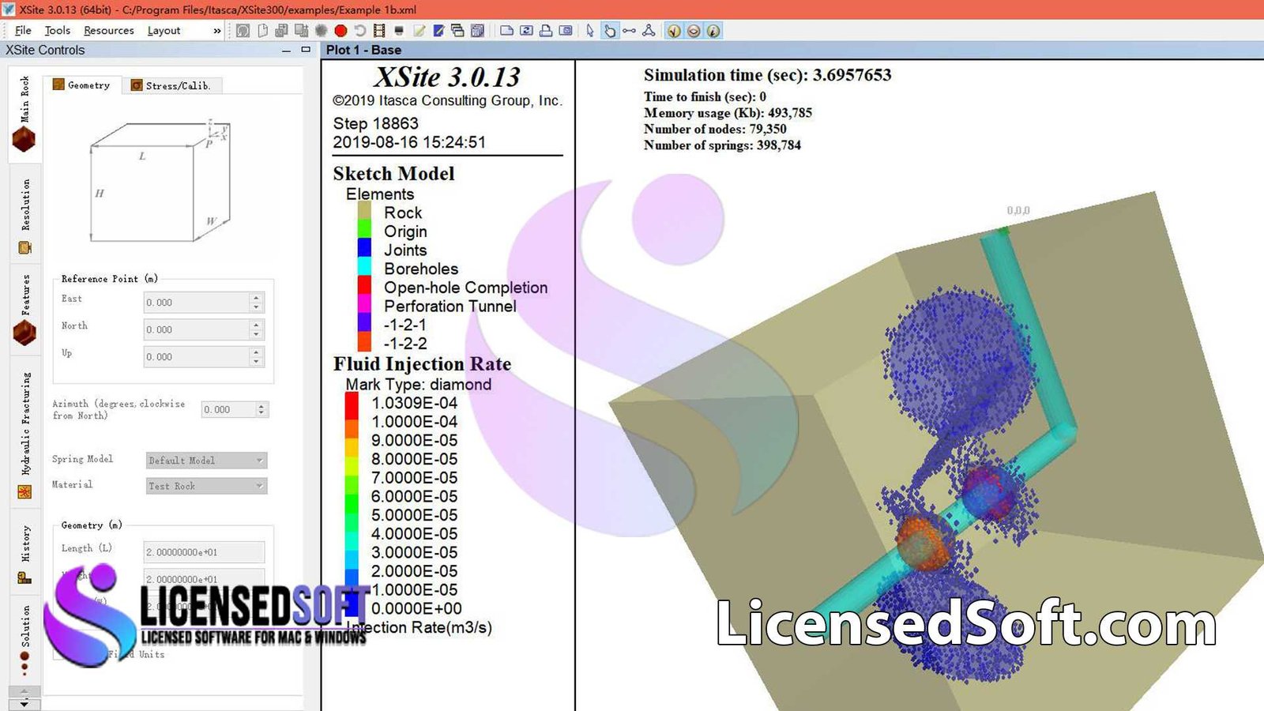Open the File menu

(x=23, y=30)
